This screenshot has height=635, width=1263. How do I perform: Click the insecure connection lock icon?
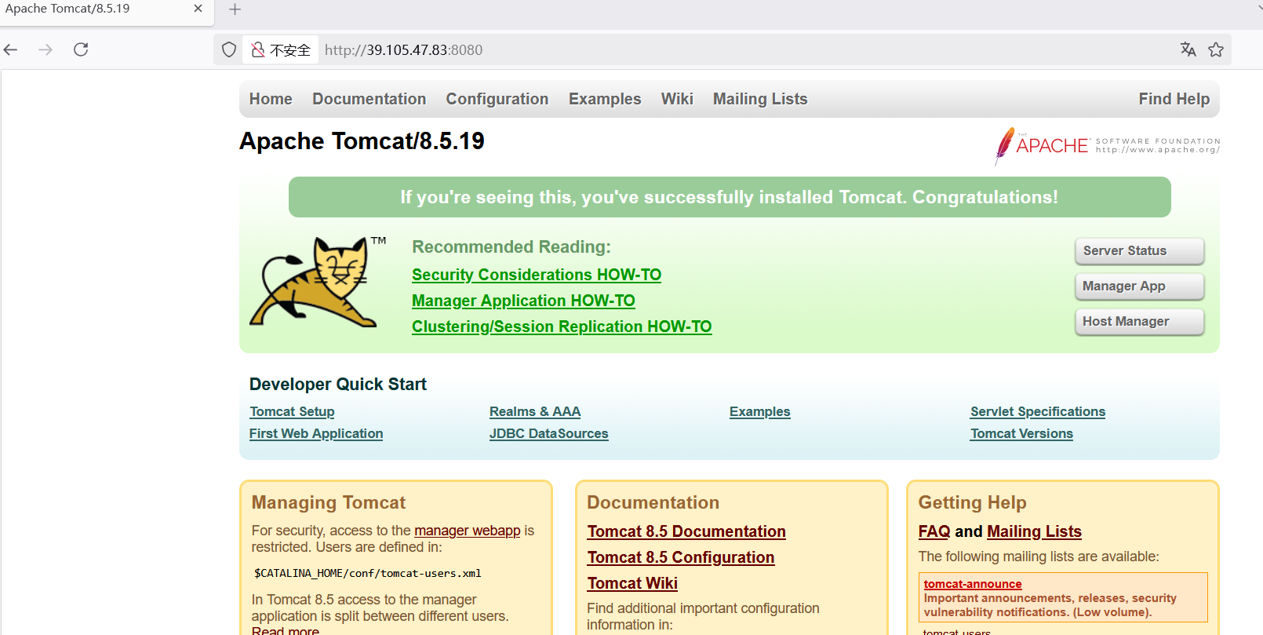(x=258, y=49)
